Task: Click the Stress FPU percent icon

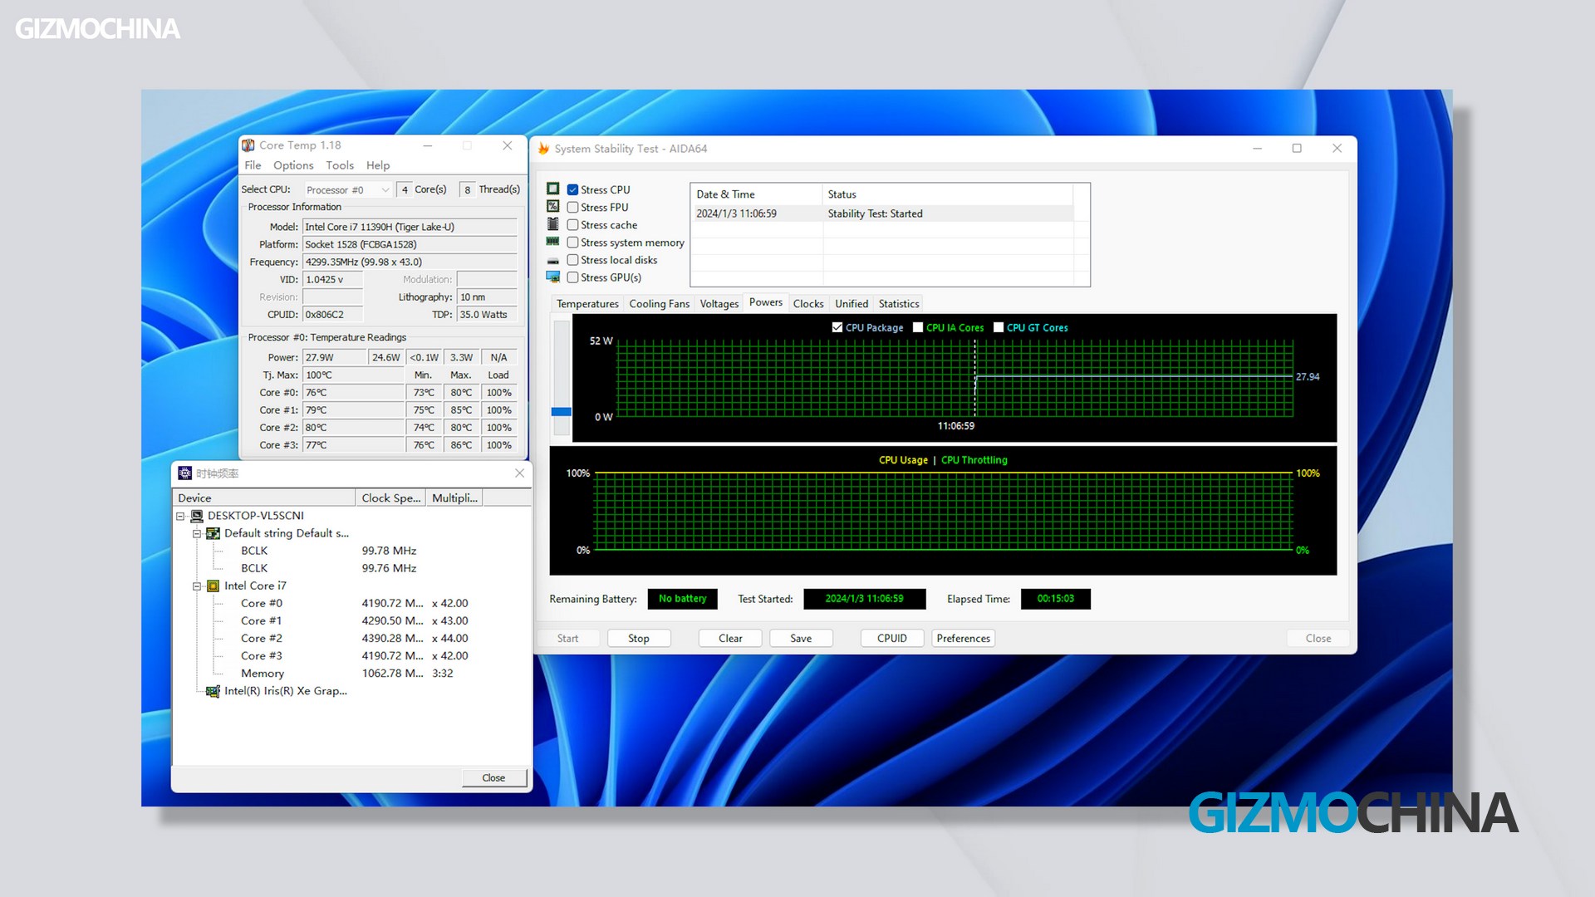Action: [x=553, y=207]
